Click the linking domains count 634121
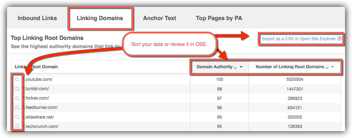 pyautogui.click(x=295, y=108)
